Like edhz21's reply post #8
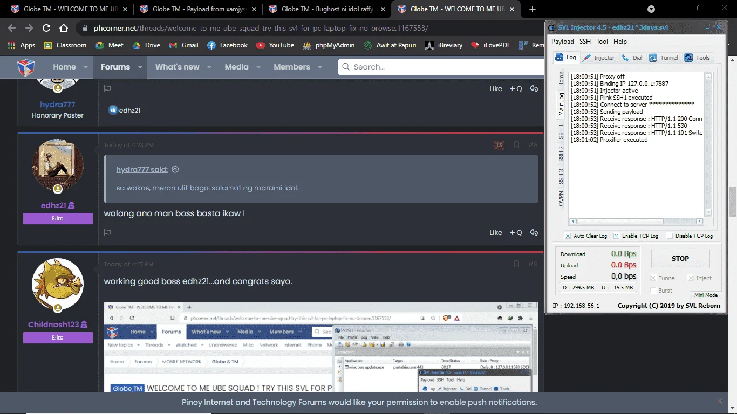Image resolution: width=737 pixels, height=414 pixels. [496, 233]
